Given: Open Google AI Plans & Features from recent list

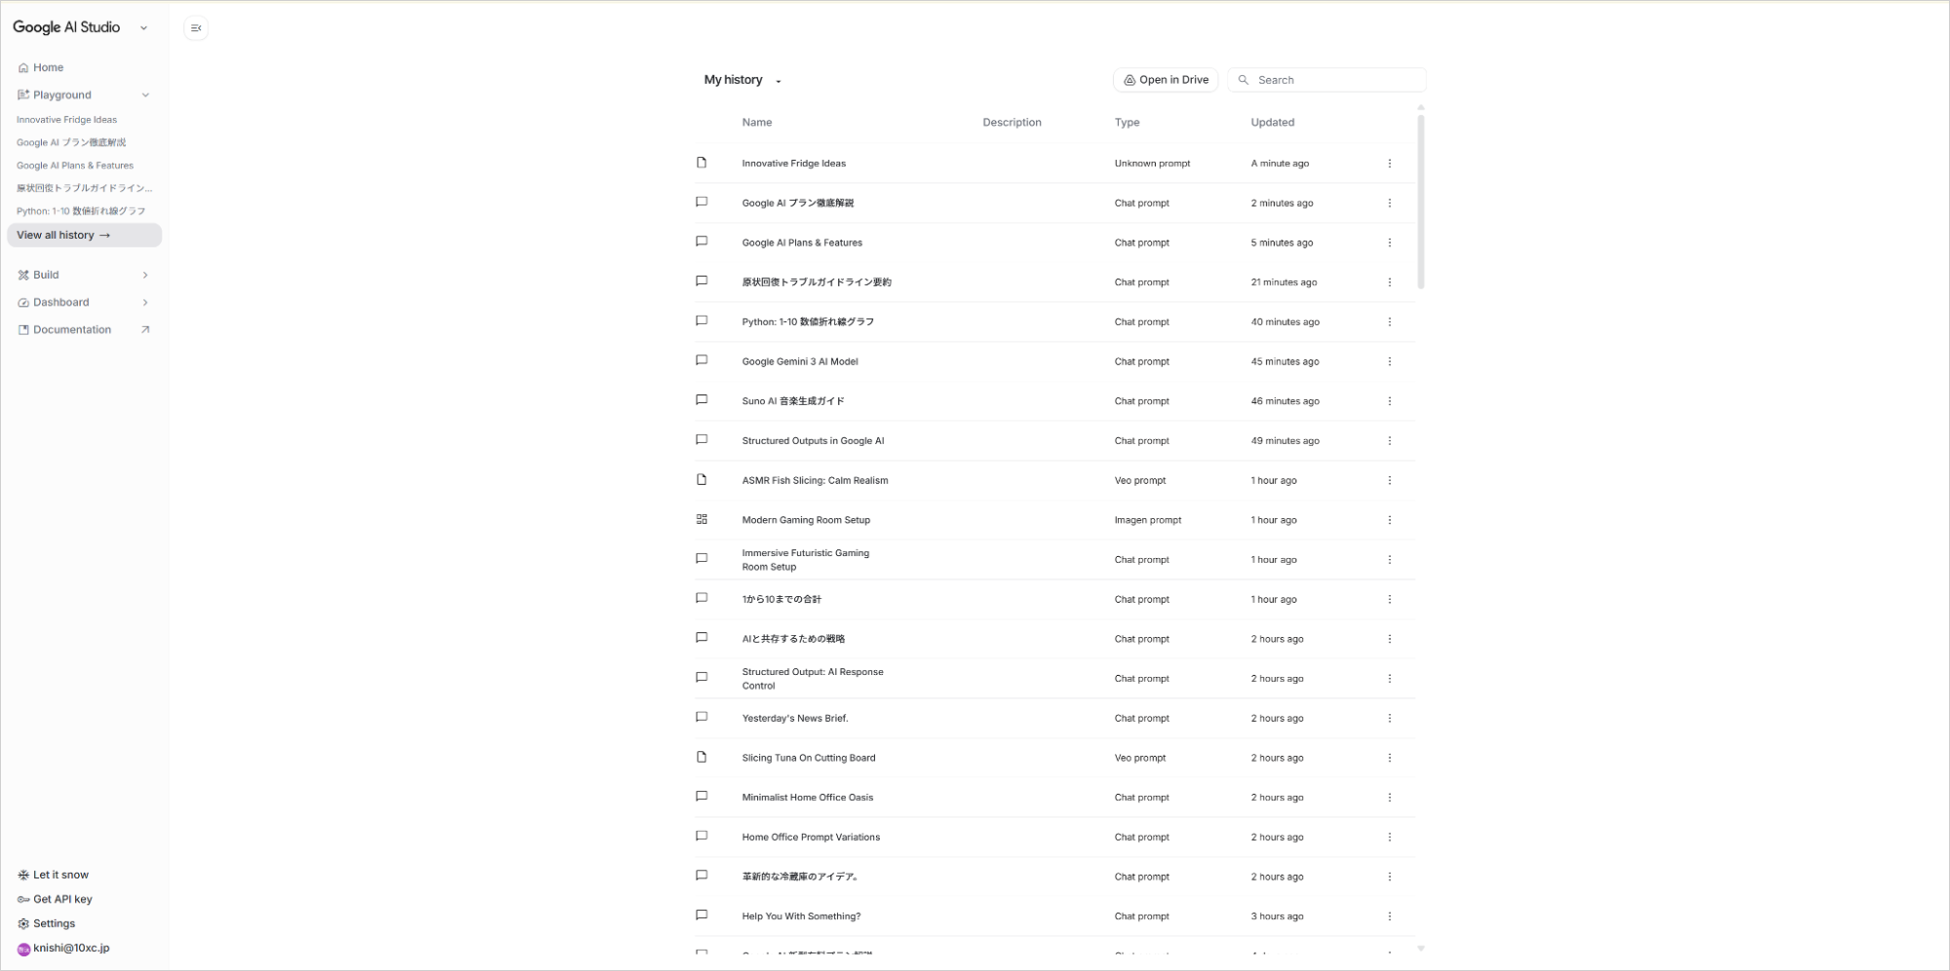Looking at the screenshot, I should [x=75, y=165].
